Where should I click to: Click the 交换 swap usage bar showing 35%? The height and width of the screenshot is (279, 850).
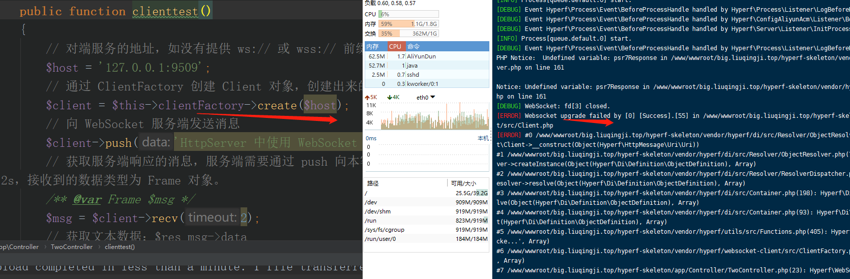pyautogui.click(x=408, y=34)
